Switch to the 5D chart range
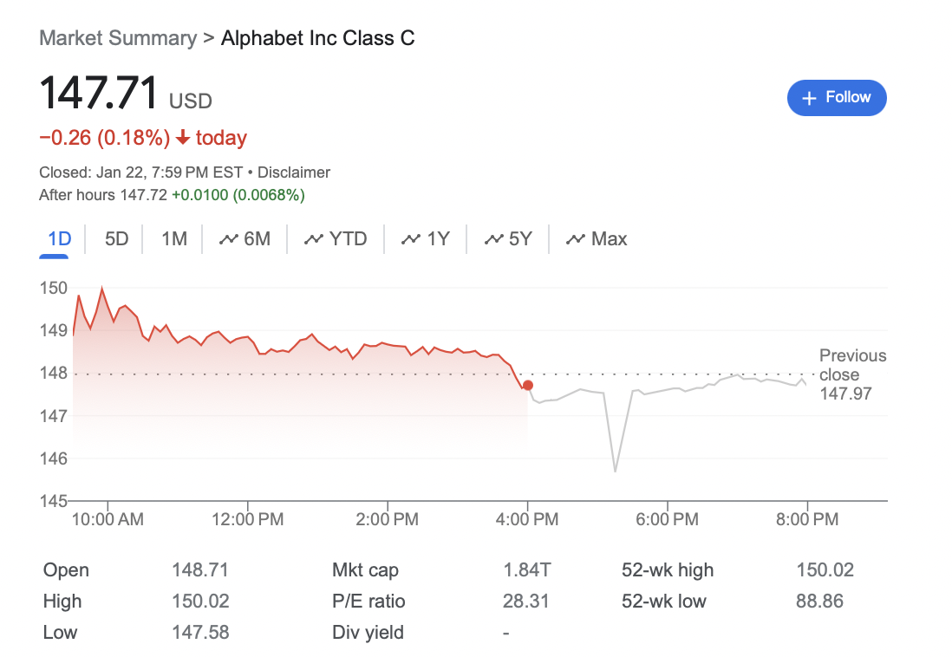The width and height of the screenshot is (952, 657). coord(116,239)
